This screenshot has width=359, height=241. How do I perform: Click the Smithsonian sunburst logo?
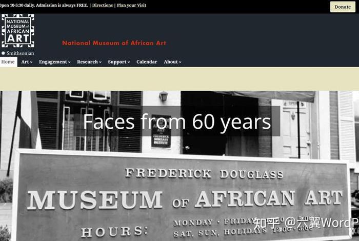3,53
